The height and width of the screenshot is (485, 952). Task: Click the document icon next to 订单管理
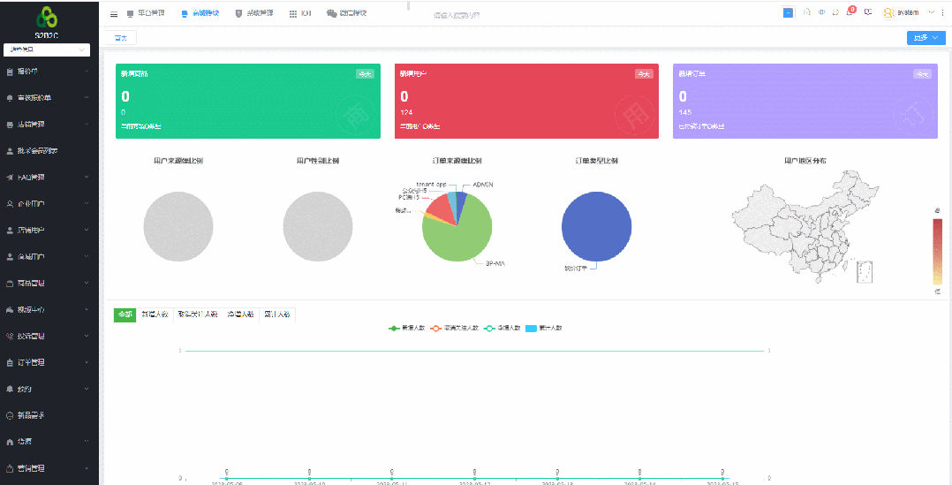(x=9, y=363)
